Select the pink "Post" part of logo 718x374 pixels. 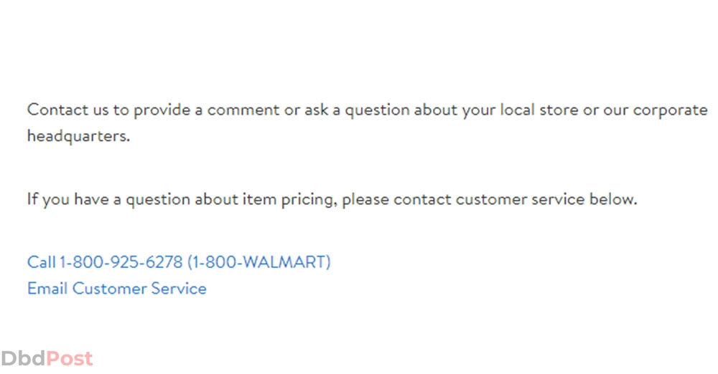[x=70, y=358]
